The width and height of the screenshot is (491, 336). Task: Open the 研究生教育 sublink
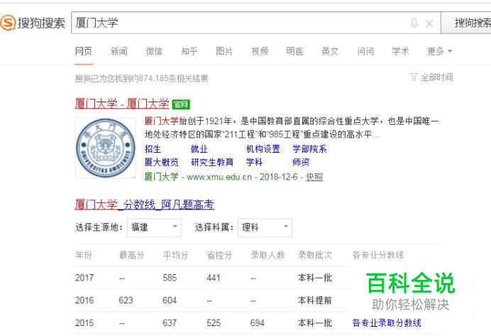point(212,162)
